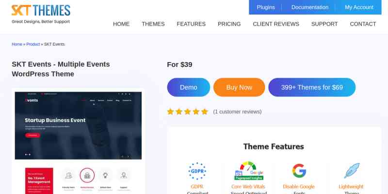388x194 pixels.
Task: Click the Google G logo icon
Action: tap(299, 171)
